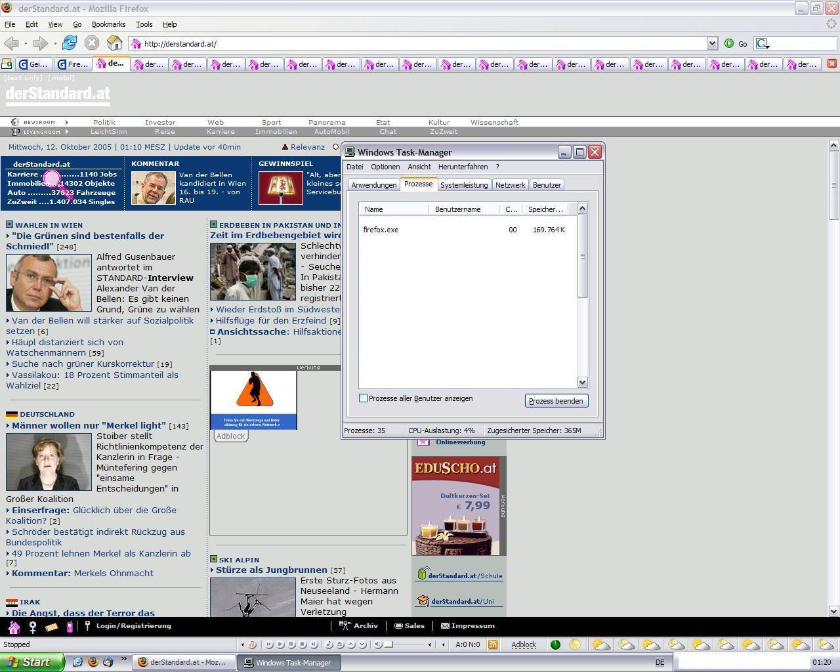Open the search engine selector dropdown
This screenshot has width=840, height=672.
763,44
